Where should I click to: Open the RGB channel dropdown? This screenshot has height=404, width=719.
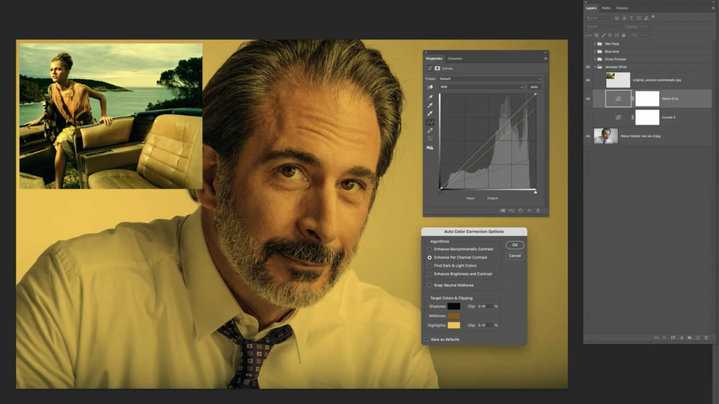pyautogui.click(x=482, y=87)
